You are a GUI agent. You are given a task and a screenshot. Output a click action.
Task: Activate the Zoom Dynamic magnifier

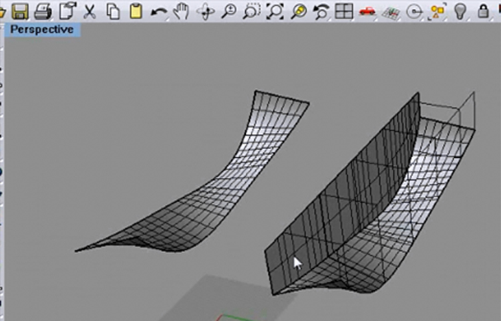pos(228,11)
